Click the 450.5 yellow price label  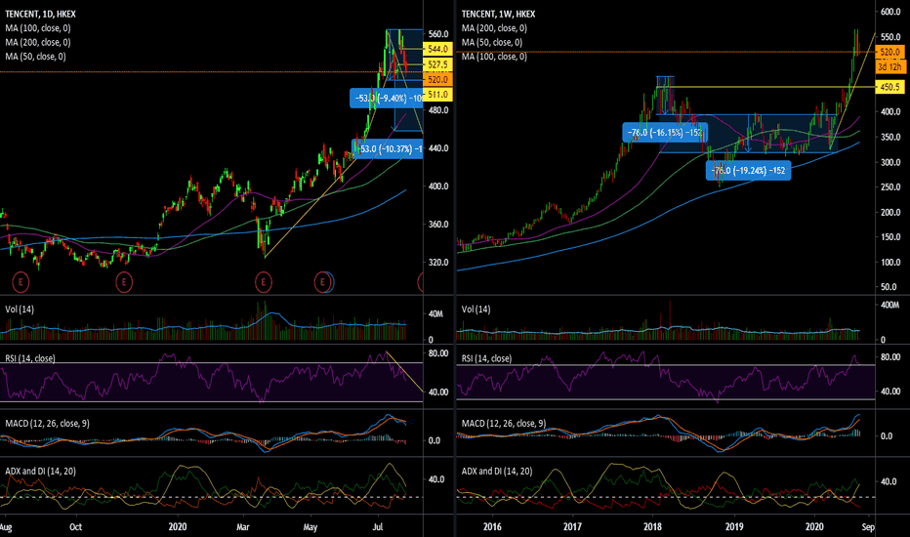pyautogui.click(x=890, y=87)
